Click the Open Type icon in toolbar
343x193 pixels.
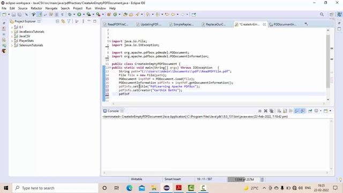pos(125,14)
